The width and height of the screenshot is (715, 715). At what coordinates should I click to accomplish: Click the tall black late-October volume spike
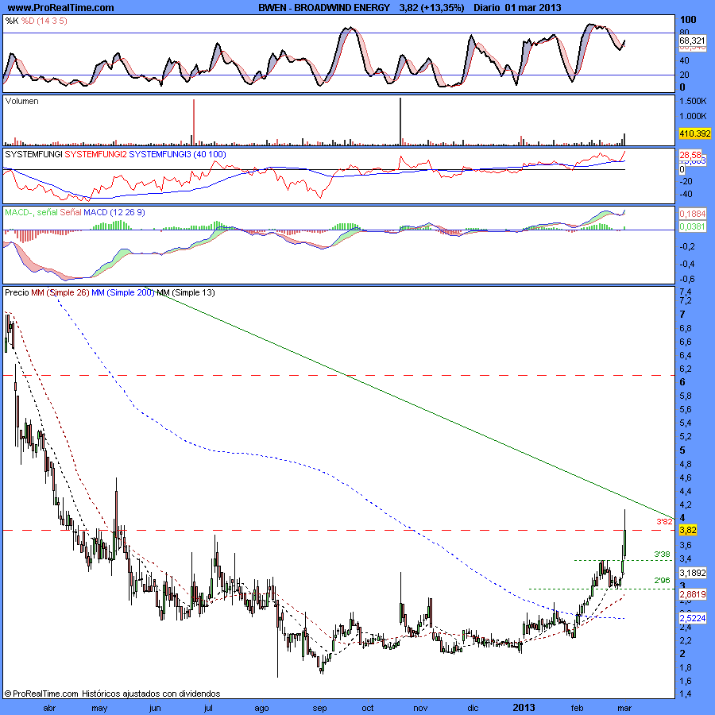[x=400, y=122]
